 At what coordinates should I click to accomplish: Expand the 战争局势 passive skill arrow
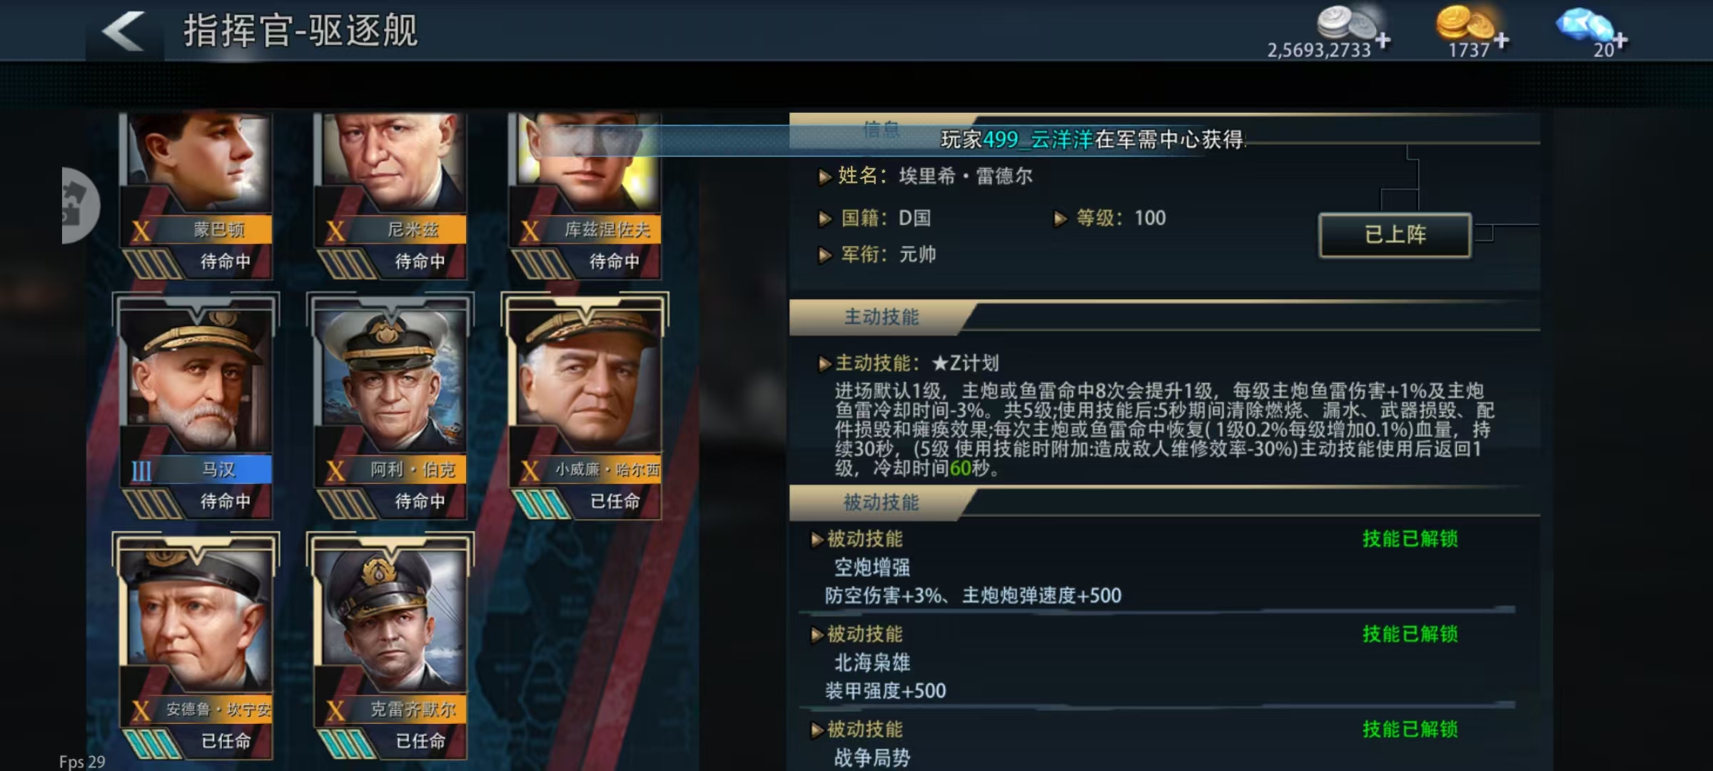point(818,730)
